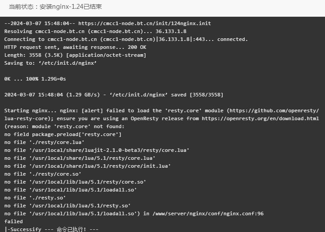Screen dimensions: 325x232
Task: Click the '0K ... 100% 1.29G=0s' progress line
Action: tap(35, 79)
